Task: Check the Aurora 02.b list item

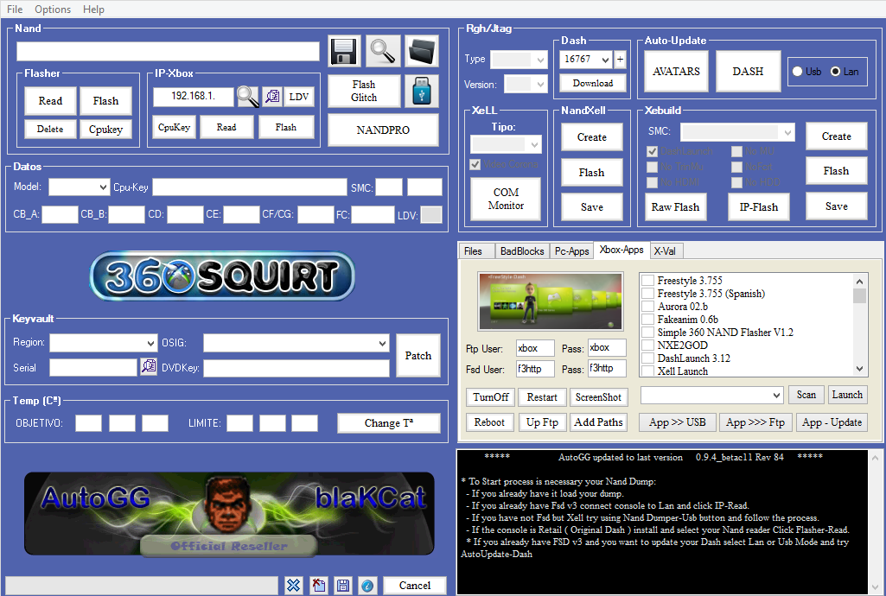Action: coord(648,307)
